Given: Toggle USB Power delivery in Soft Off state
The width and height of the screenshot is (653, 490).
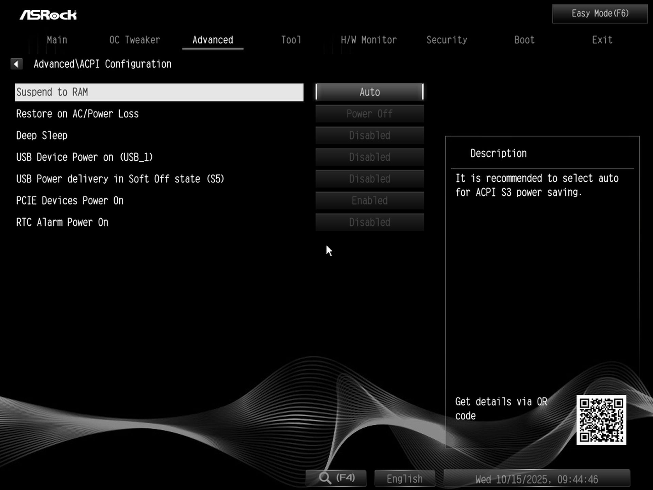Looking at the screenshot, I should coord(369,179).
